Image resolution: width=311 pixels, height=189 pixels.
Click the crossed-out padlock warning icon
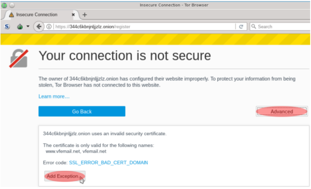[x=19, y=59]
